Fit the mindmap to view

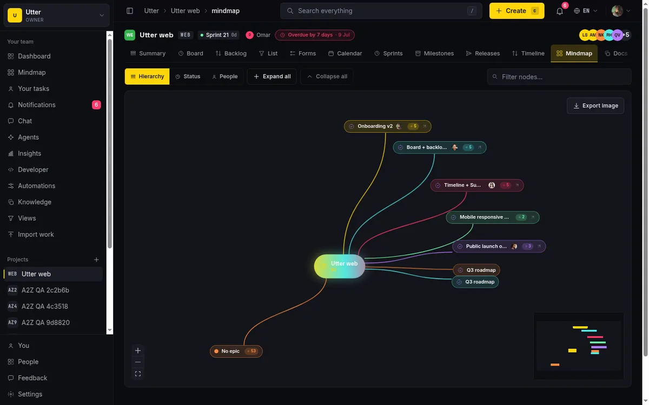tap(138, 374)
